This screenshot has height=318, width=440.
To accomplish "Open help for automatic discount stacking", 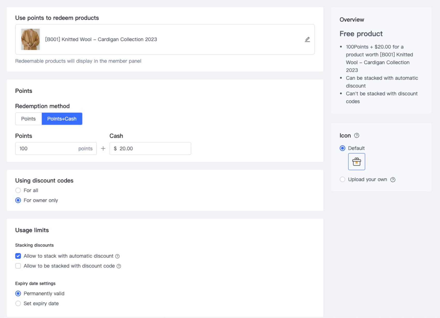I will pyautogui.click(x=117, y=256).
